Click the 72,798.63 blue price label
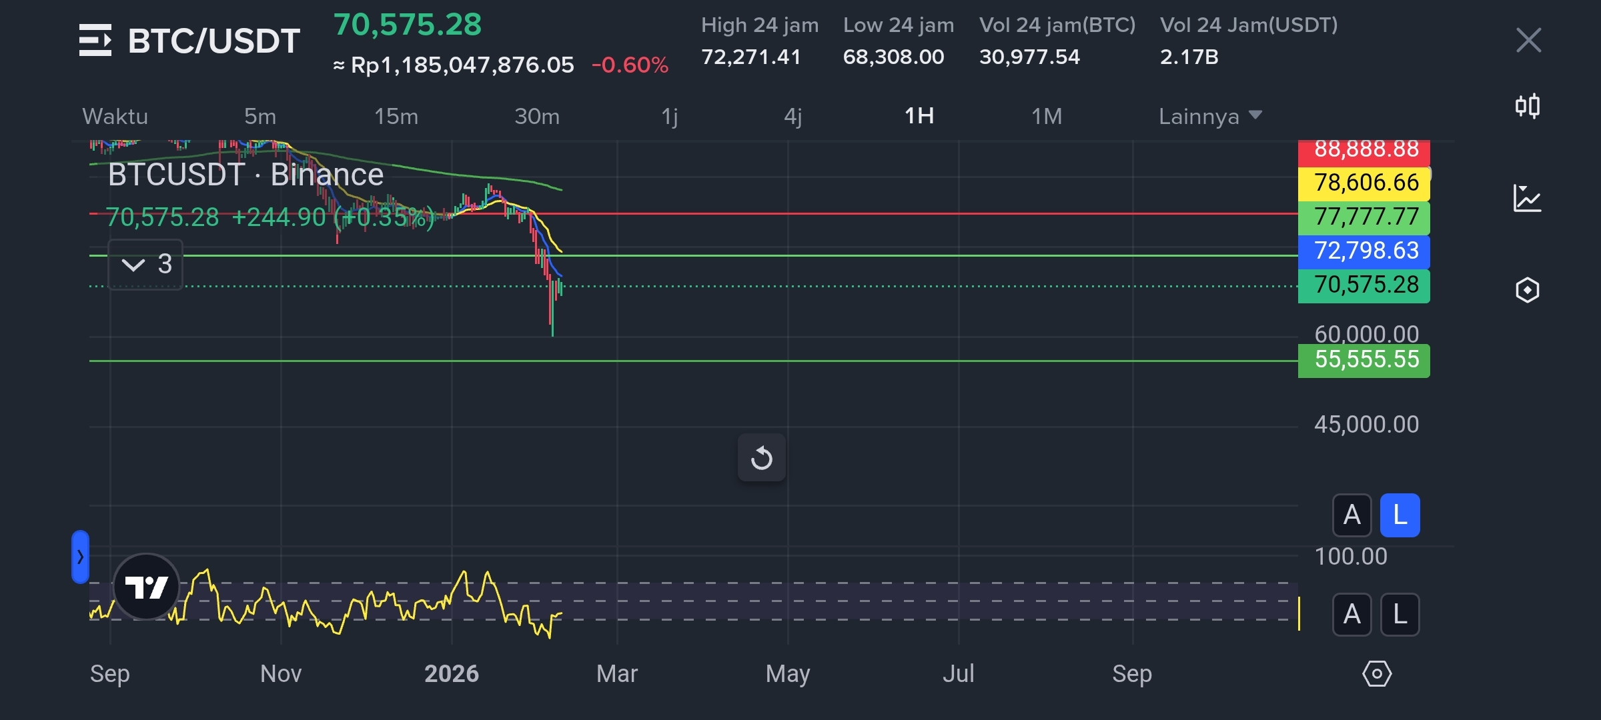 1364,251
